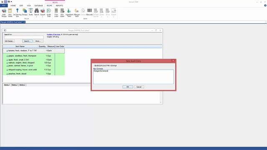Viewport: 267px width, 150px height.
Task: Click the New Comment text box
Action: point(133,77)
